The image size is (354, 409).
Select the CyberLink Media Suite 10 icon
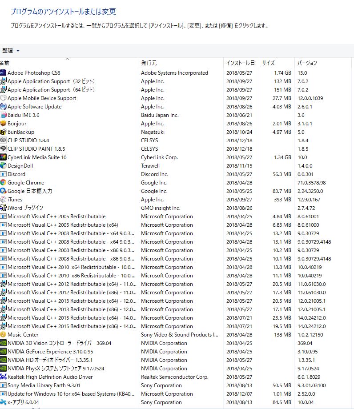(x=3, y=157)
